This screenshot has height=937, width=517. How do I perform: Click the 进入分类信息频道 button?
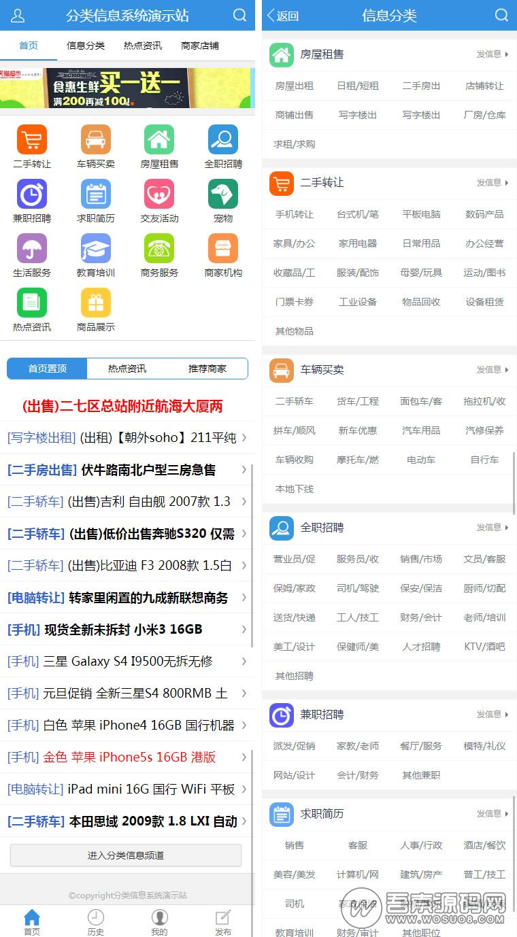[126, 855]
